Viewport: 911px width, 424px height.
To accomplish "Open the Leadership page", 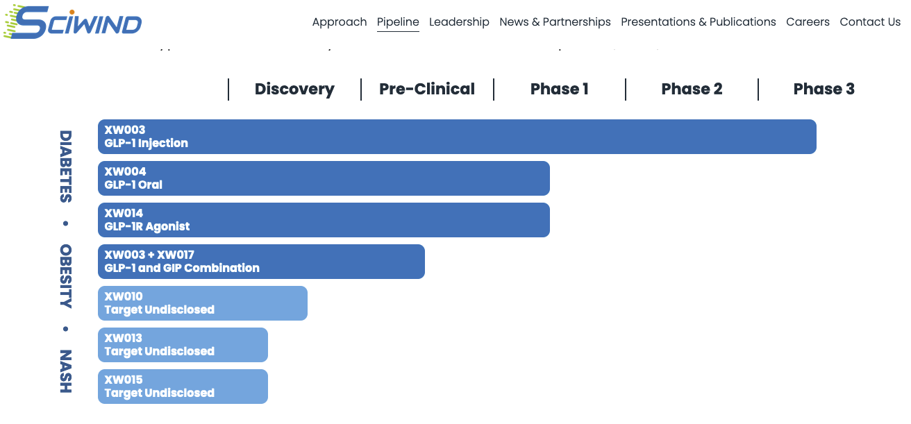I will (459, 22).
